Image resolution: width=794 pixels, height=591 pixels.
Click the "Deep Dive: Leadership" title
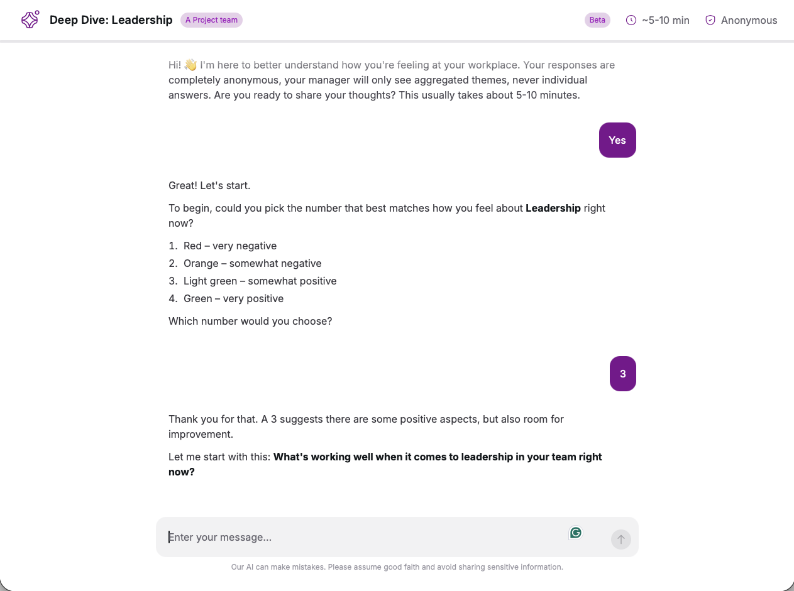(111, 20)
